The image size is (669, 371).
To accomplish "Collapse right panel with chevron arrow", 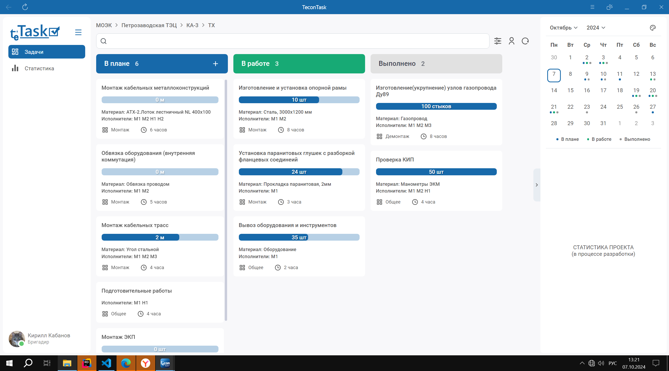I will (x=537, y=185).
